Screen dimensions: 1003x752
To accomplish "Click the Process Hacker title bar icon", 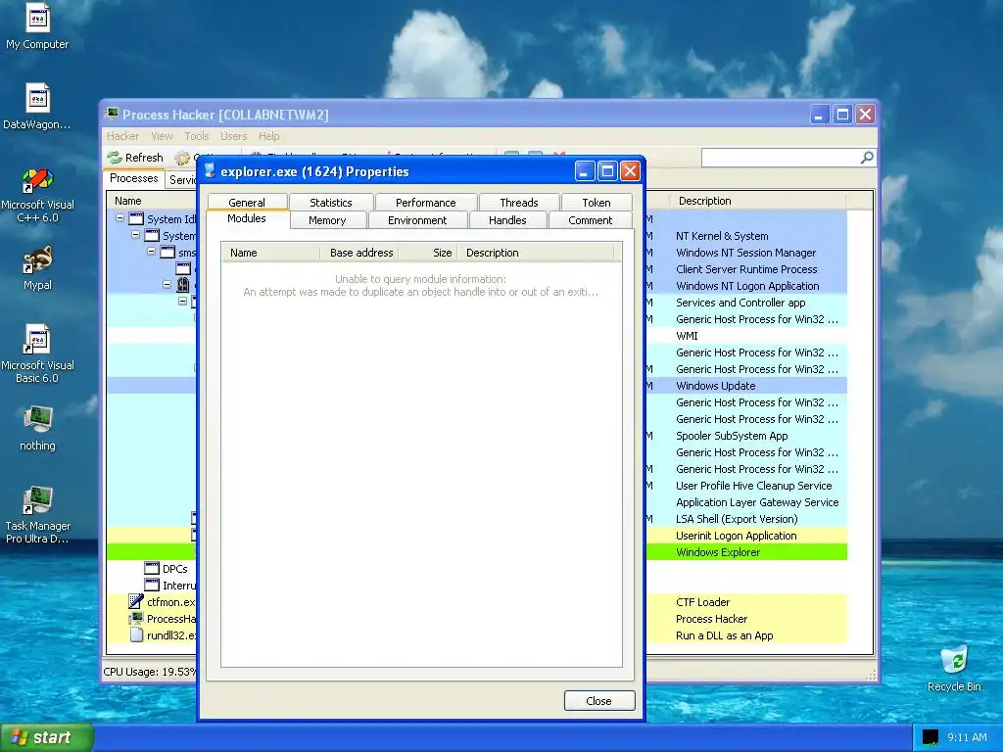I will pyautogui.click(x=112, y=114).
